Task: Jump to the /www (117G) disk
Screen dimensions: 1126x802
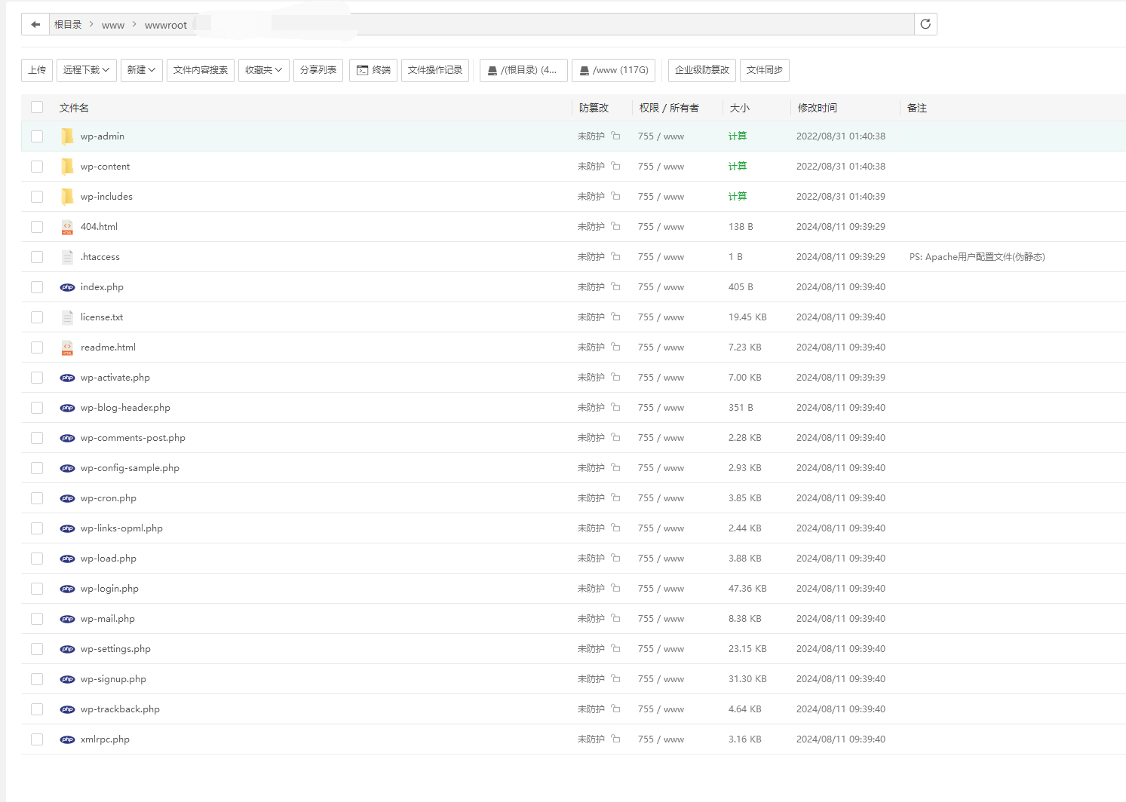Action: pos(613,70)
